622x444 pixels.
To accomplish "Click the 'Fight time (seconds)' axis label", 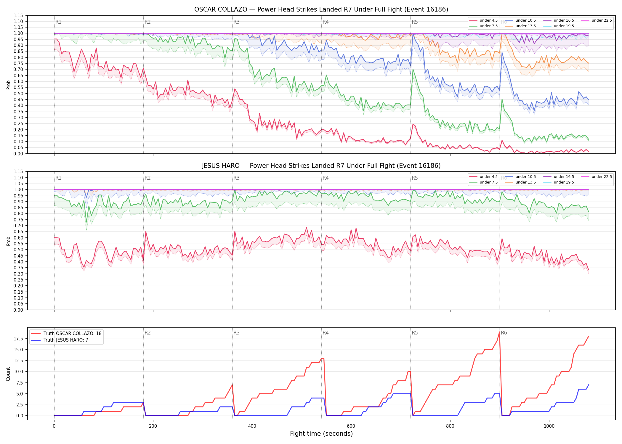I will (x=321, y=434).
